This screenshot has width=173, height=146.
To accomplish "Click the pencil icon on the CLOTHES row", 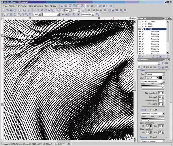I will (142, 22).
